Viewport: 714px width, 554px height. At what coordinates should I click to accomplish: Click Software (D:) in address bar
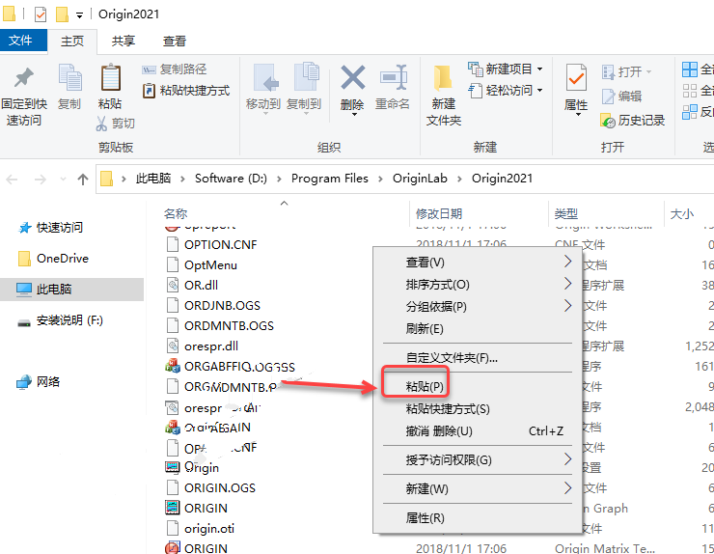tap(231, 179)
